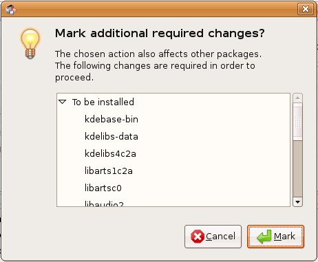Collapse the "To be installed" disclosure triangle
318x262 pixels.
click(x=63, y=102)
